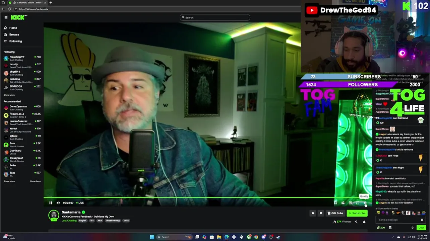Collapse Recommended list with Show Less
This screenshot has height=241, width=430.
(35, 181)
